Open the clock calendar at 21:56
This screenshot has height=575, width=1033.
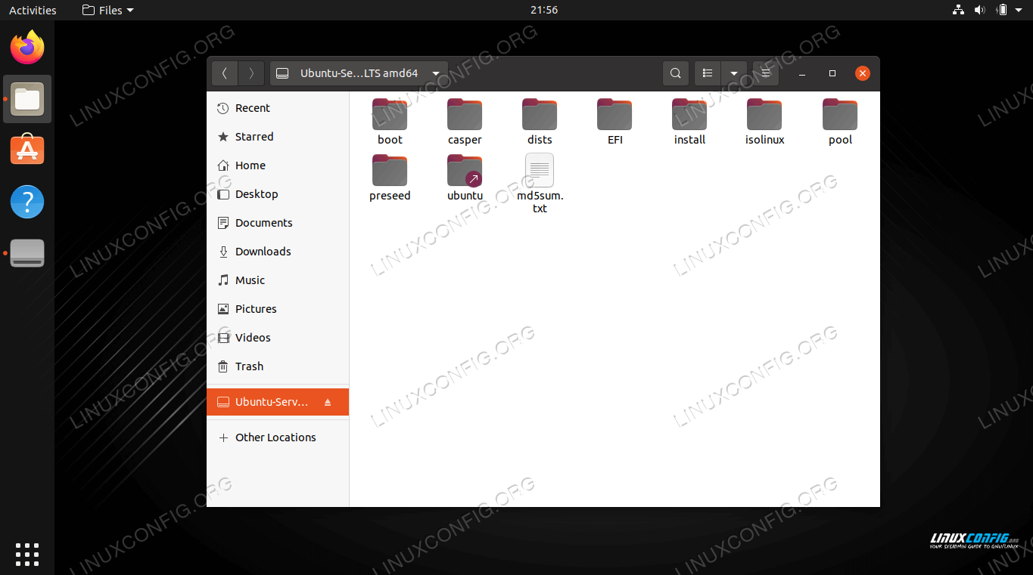[544, 10]
